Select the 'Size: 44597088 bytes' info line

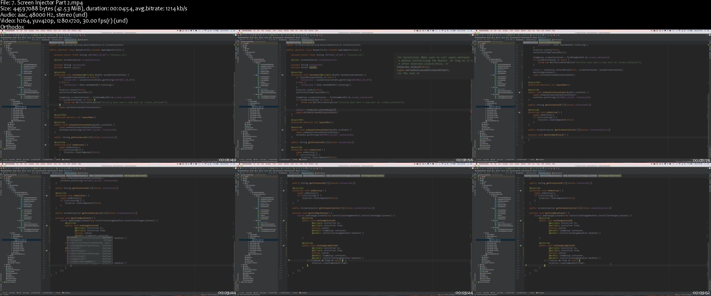[x=94, y=9]
